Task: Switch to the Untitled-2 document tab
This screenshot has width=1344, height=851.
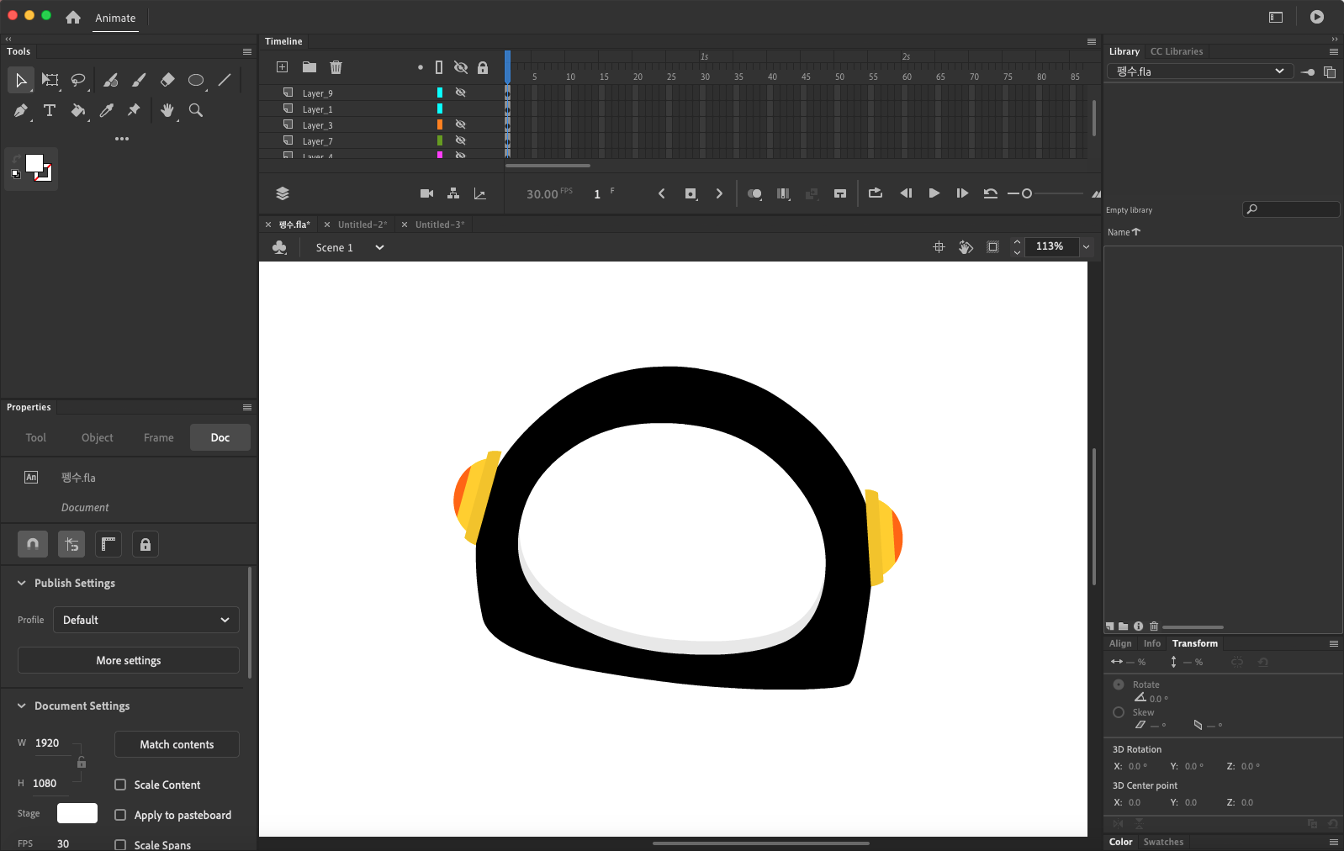Action: (x=362, y=225)
